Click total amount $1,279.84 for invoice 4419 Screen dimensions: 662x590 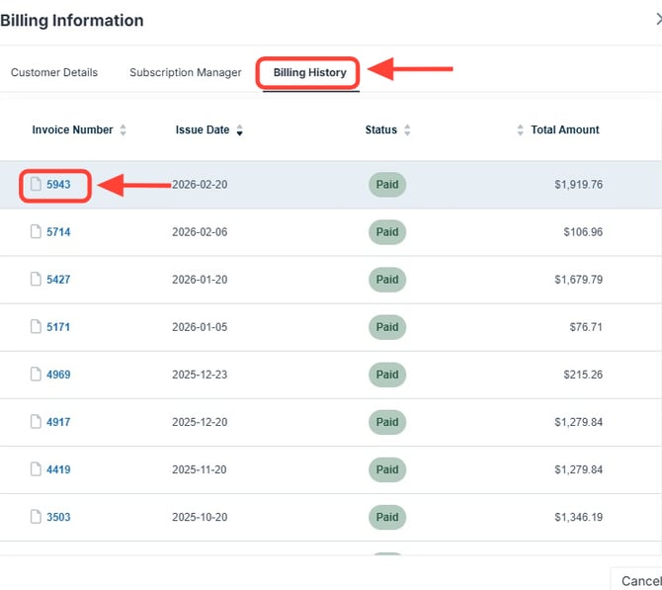(578, 469)
